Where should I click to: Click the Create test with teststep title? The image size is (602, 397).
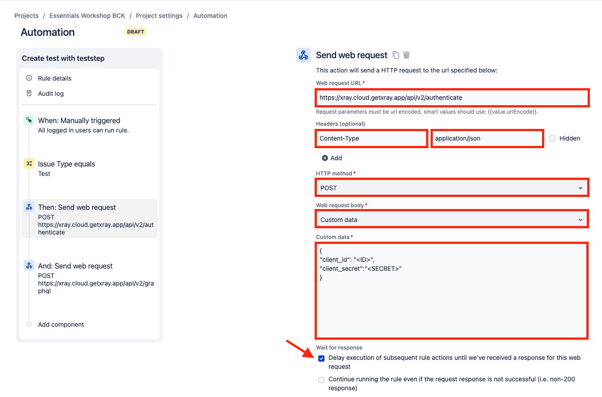click(x=63, y=58)
